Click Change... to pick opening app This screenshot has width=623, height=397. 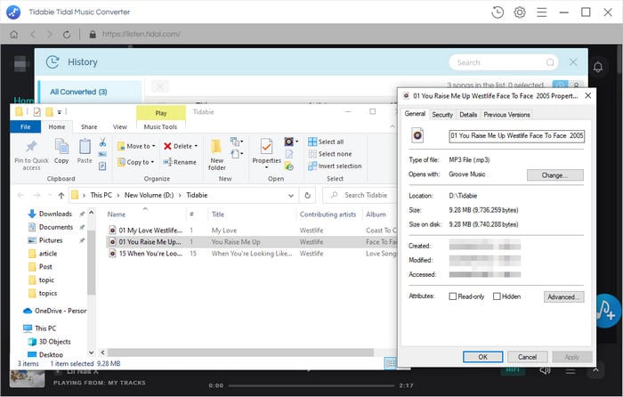point(554,175)
